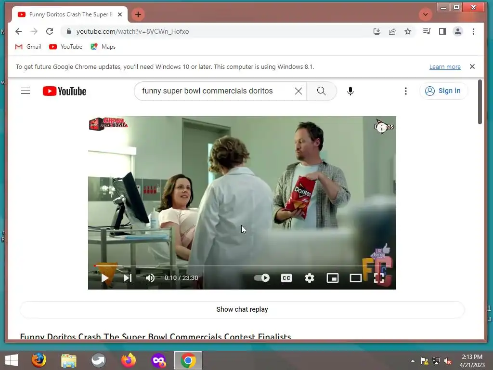Open video settings gear
Viewport: 493px width, 370px height.
tap(310, 278)
